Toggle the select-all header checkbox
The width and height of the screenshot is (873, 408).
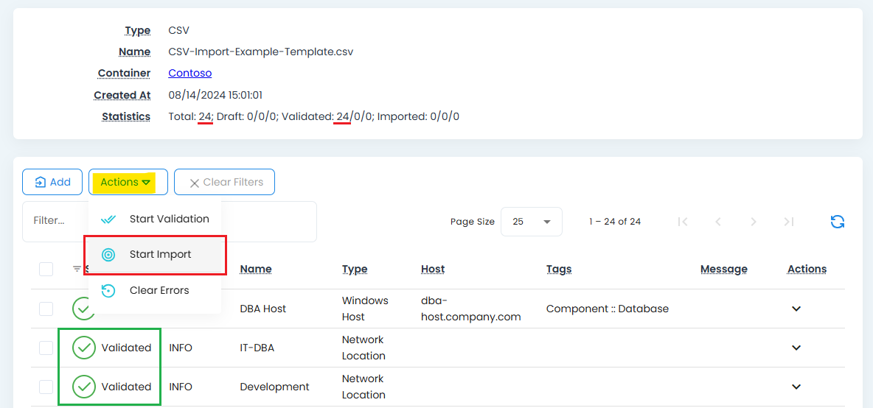[46, 269]
